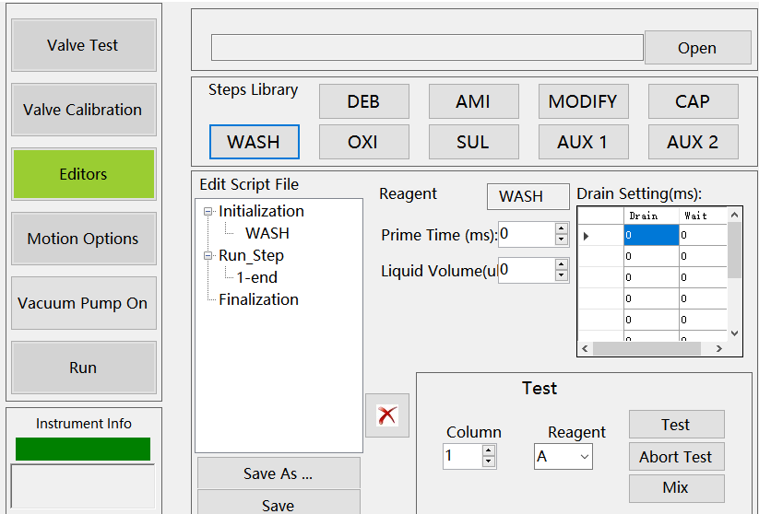Viewport: 759px width, 514px height.
Task: Open the Editors section
Action: click(83, 174)
